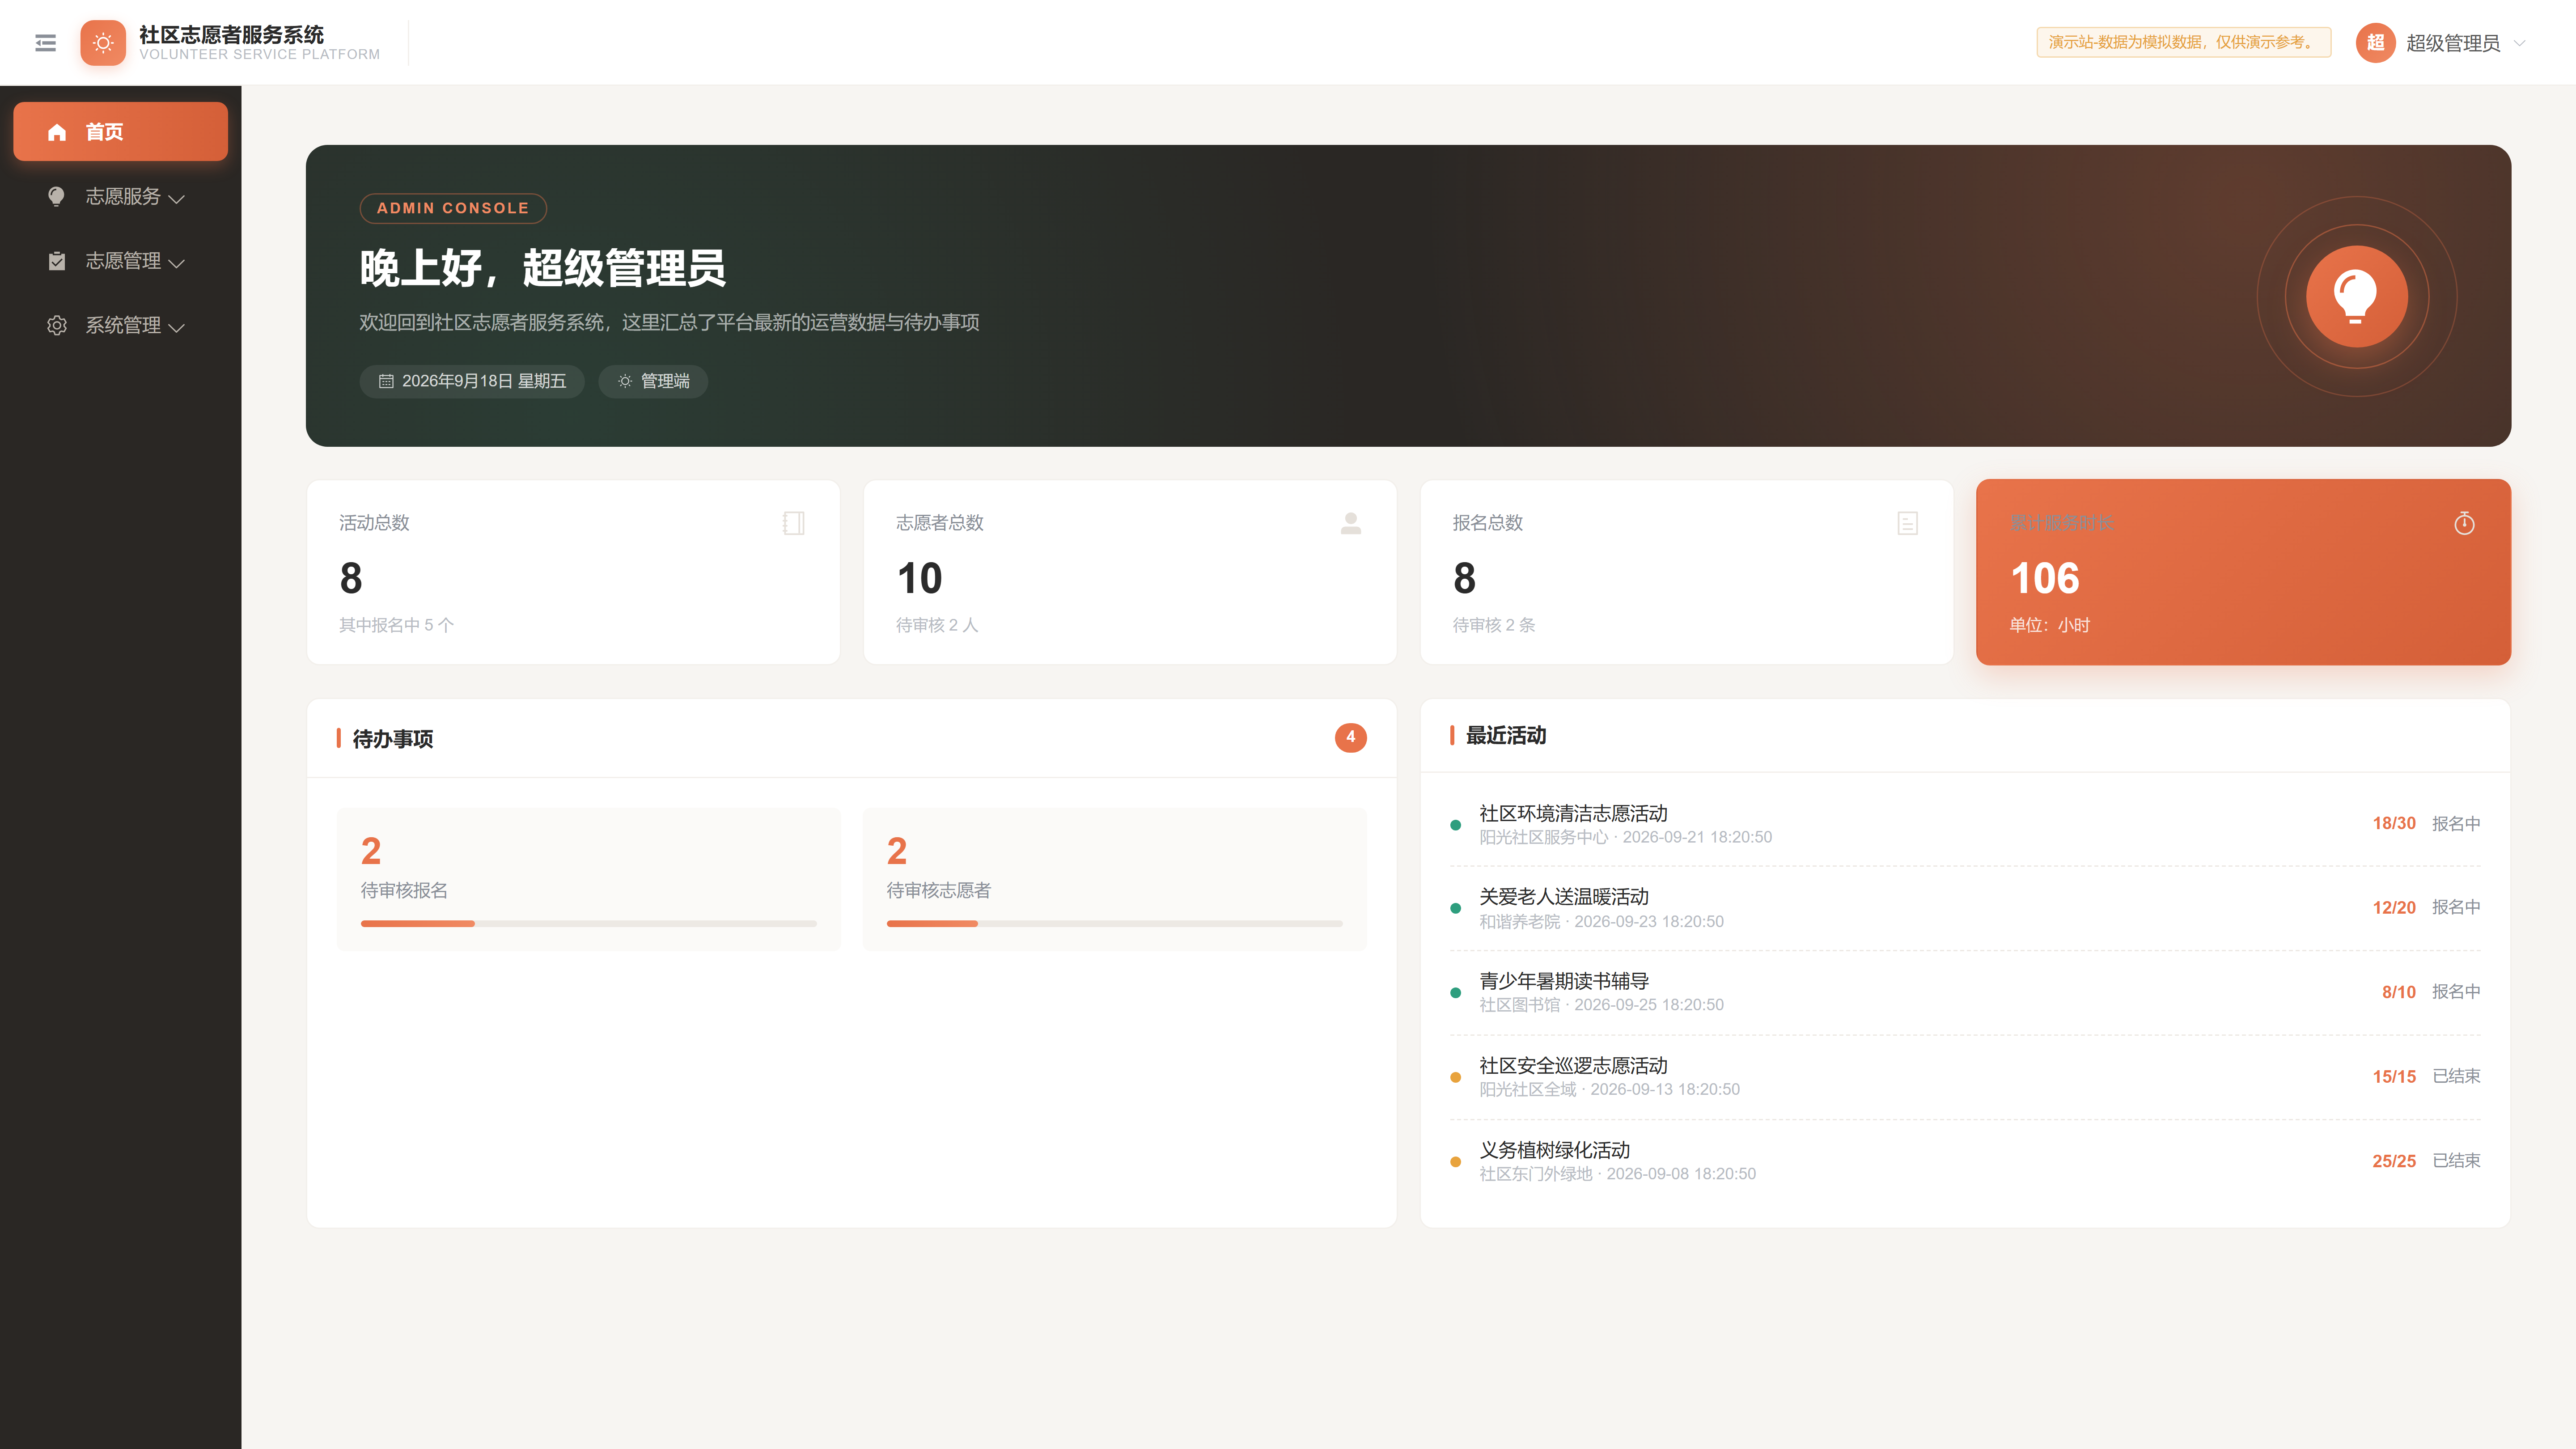Screen dimensions: 2576x1449
Task: Click 待审核 2 人 subtext
Action: [x=937, y=625]
